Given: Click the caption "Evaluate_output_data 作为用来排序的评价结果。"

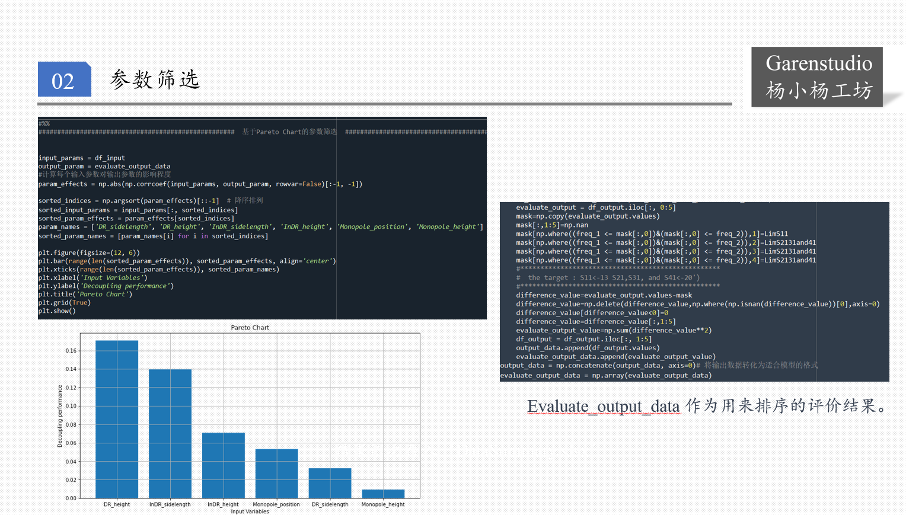Looking at the screenshot, I should coord(708,406).
